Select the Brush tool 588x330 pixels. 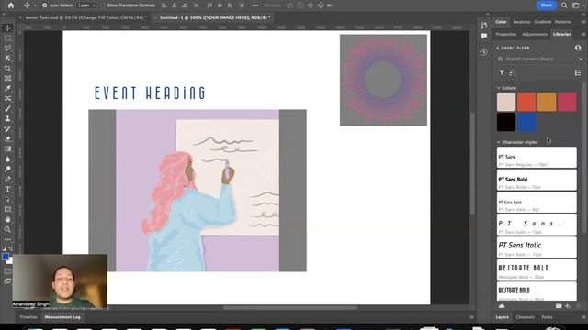coord(7,108)
